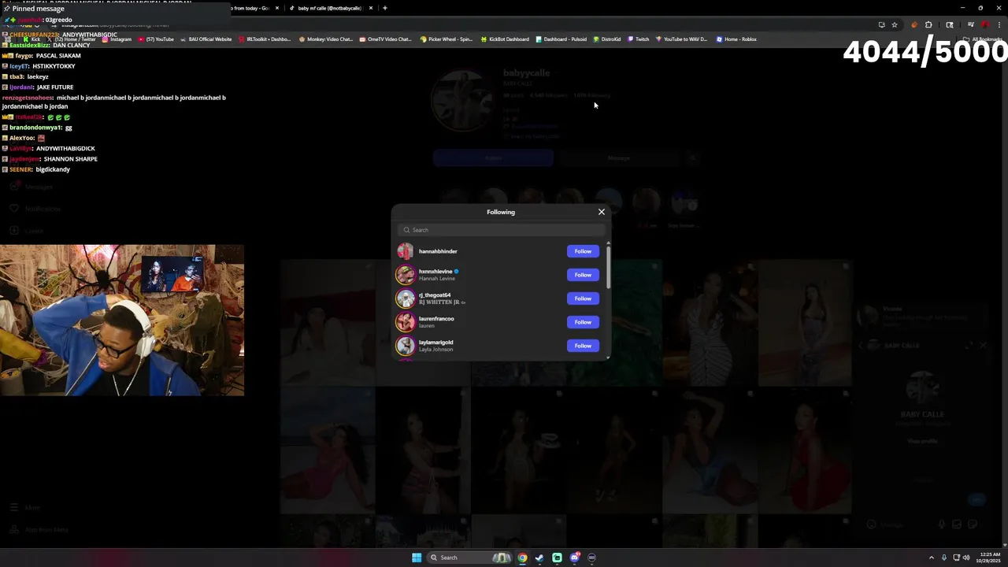Open the rj_thegoat64 username link
The width and height of the screenshot is (1008, 567).
tap(435, 295)
